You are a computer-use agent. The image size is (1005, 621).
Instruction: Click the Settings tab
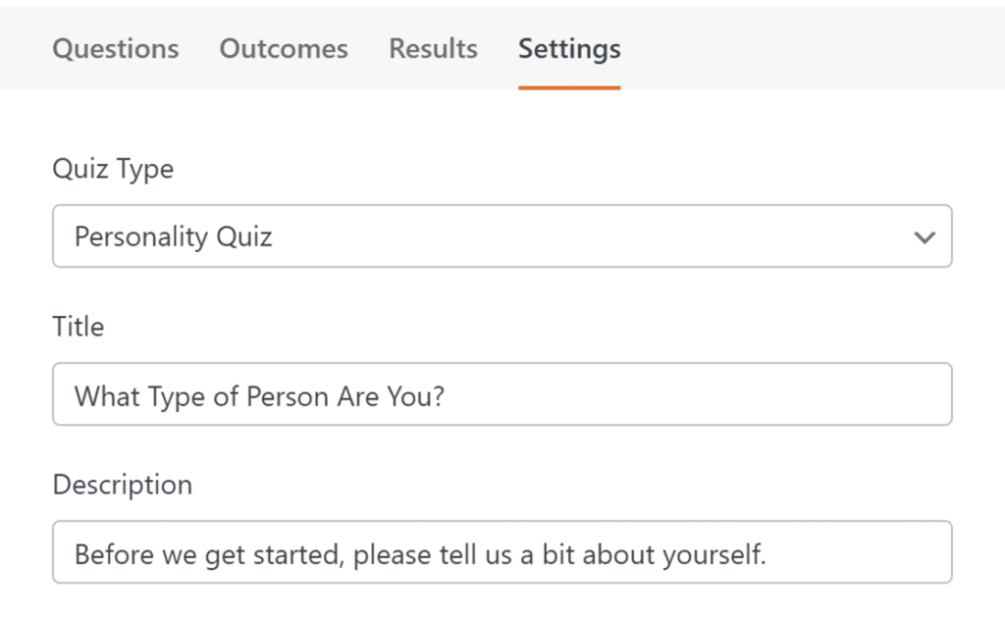(568, 49)
